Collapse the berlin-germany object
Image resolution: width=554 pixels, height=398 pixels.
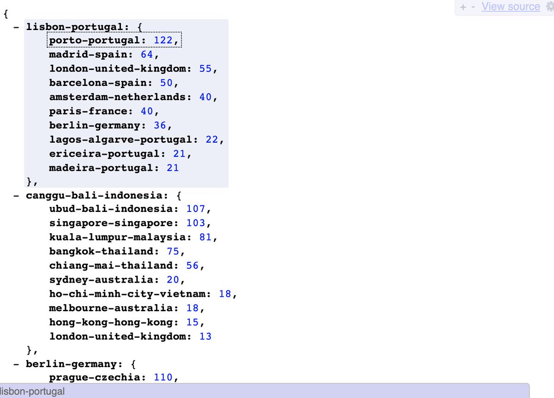[17, 364]
